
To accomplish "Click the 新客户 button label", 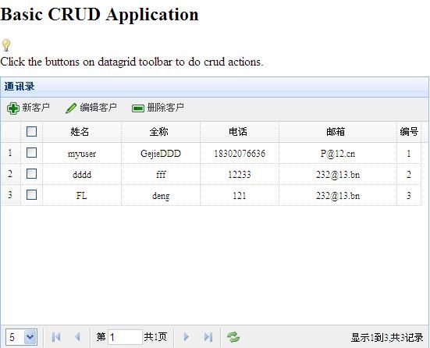I will 36,108.
